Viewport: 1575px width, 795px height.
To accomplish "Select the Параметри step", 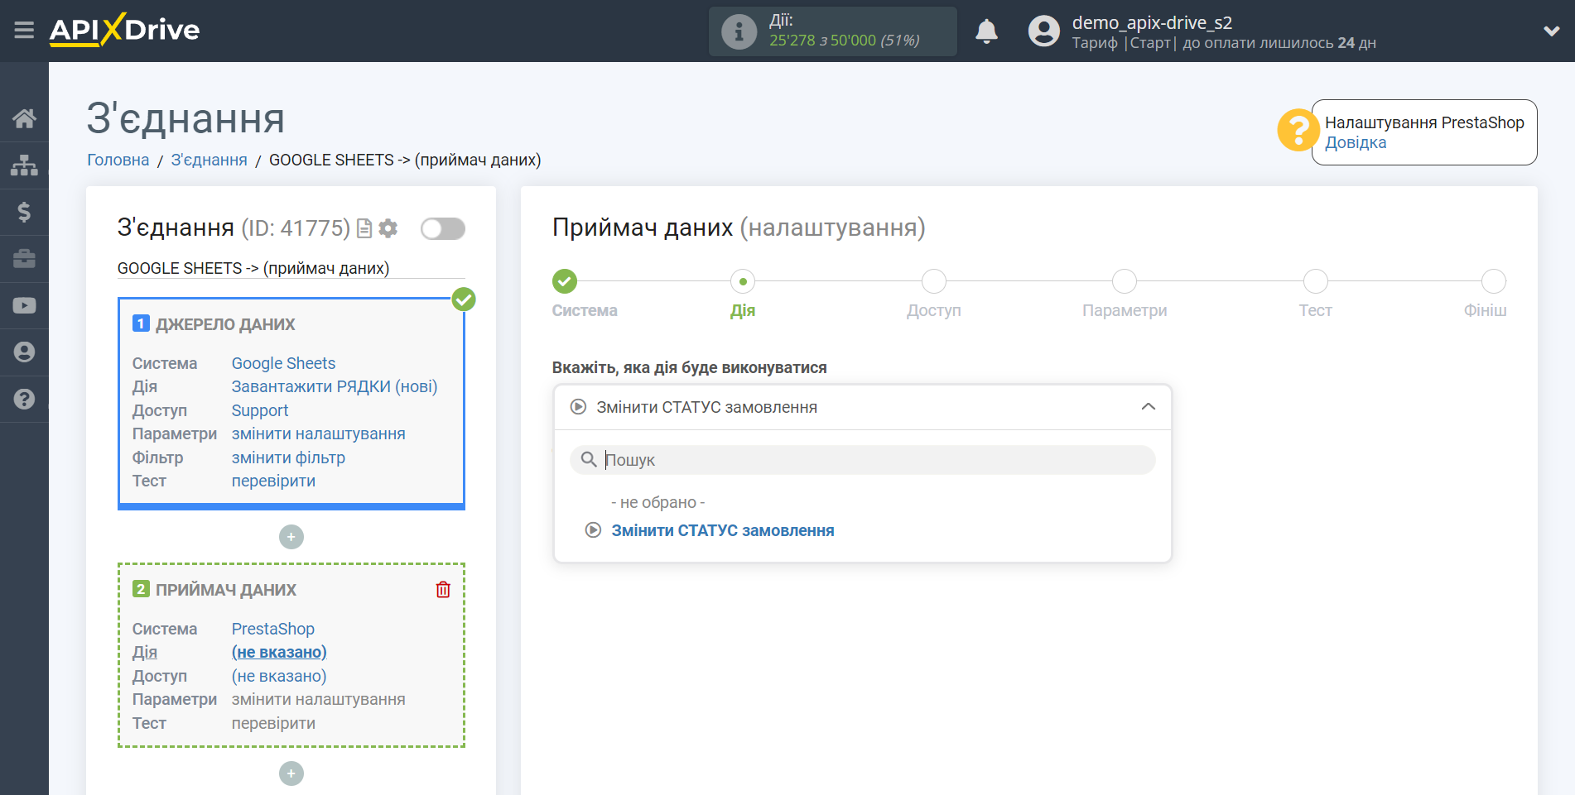I will [x=1125, y=281].
